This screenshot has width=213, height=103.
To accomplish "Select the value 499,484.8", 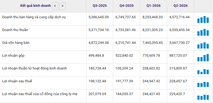I will tap(96, 56).
